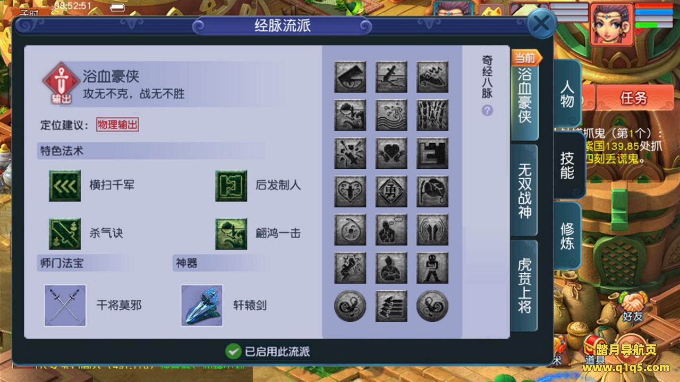680x382 pixels.
Task: Tap the heart-with-hands meridian node
Action: coord(392,153)
